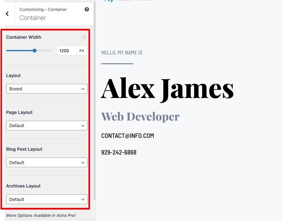Viewport: 282px width, 221px height.
Task: Open the Blog Post Layout dropdown
Action: [47, 162]
